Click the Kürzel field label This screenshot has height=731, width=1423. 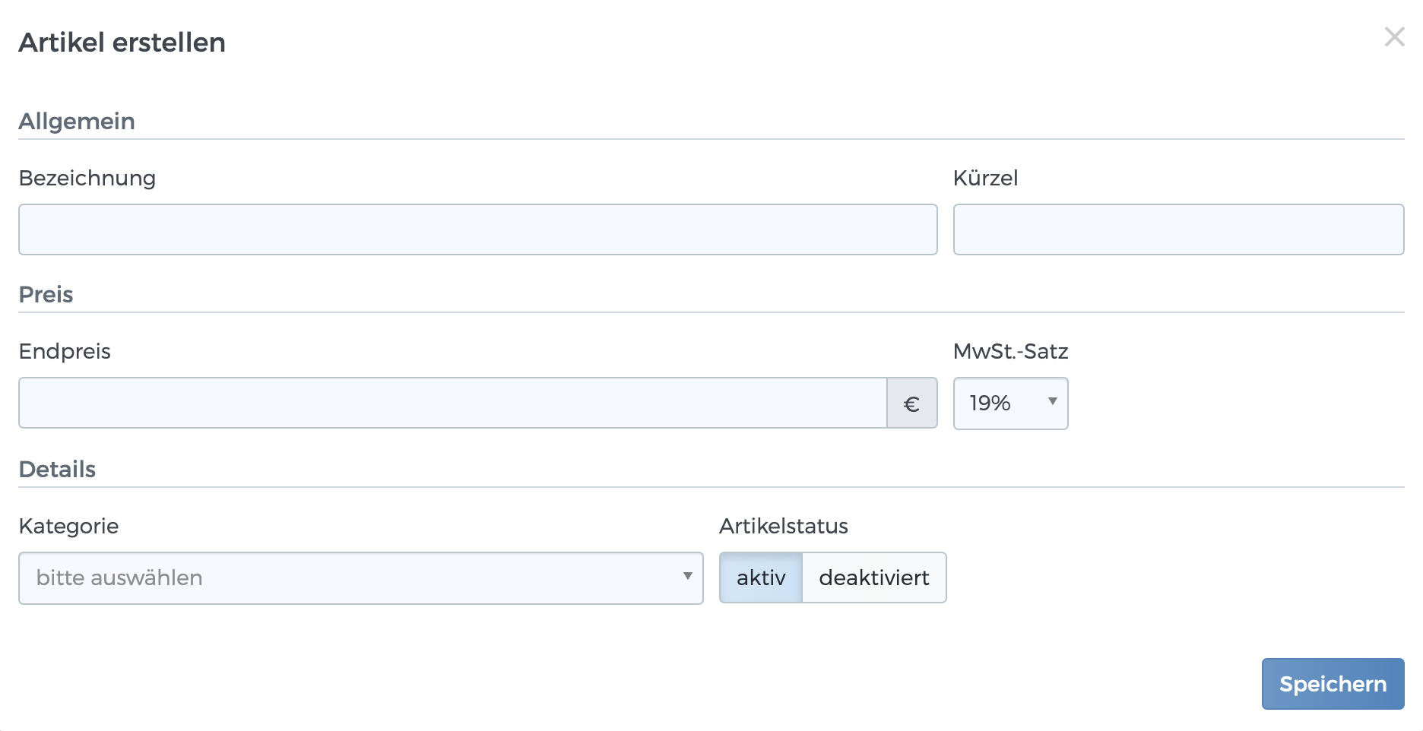click(x=984, y=179)
